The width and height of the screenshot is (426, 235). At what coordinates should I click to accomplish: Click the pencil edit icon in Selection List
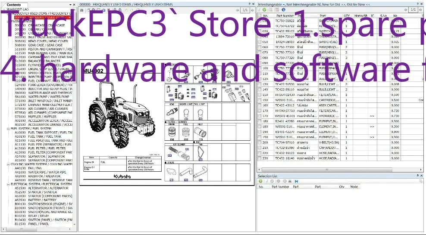266,181
